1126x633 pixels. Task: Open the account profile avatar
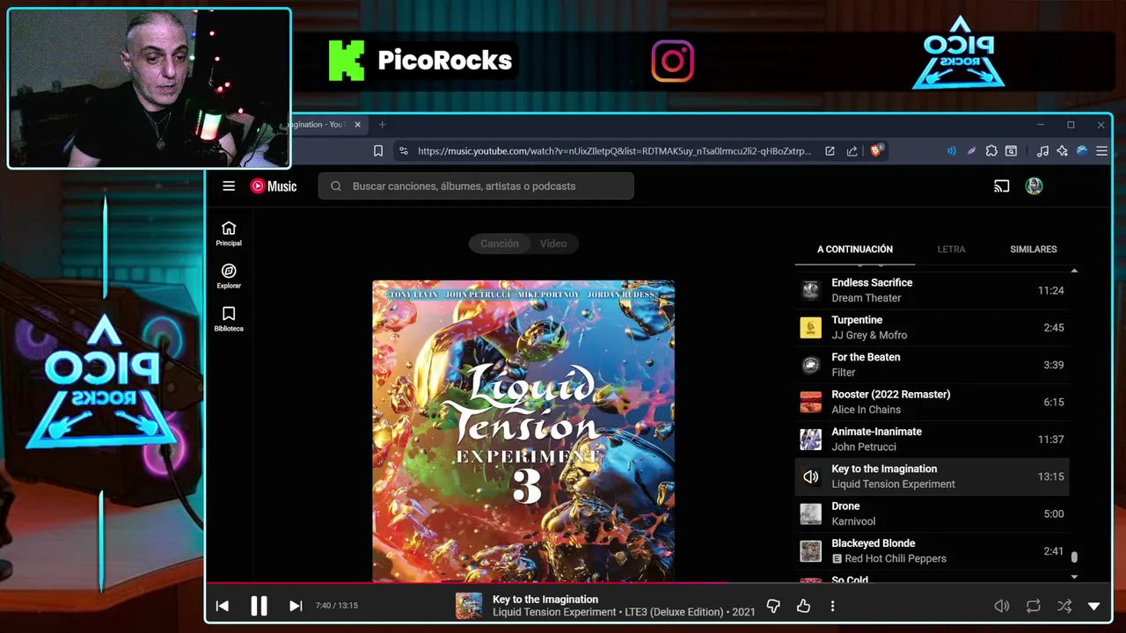pos(1034,186)
